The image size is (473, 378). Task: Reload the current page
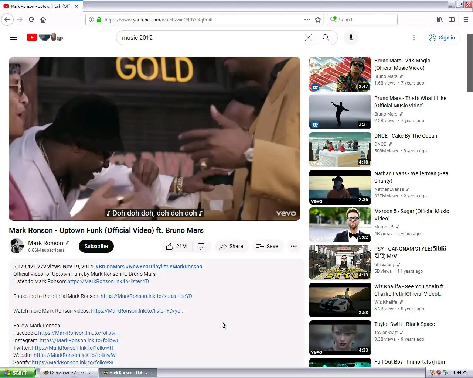coord(31,20)
